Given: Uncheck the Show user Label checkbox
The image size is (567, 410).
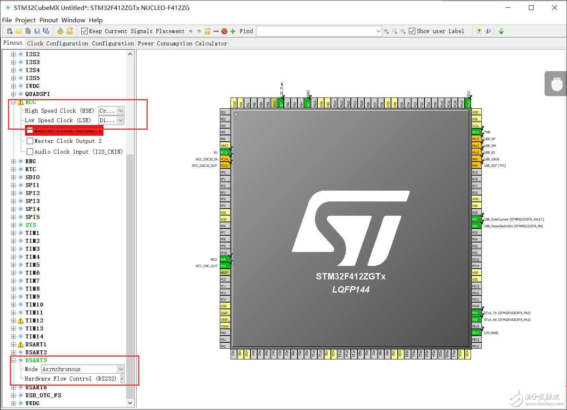Looking at the screenshot, I should (x=413, y=31).
